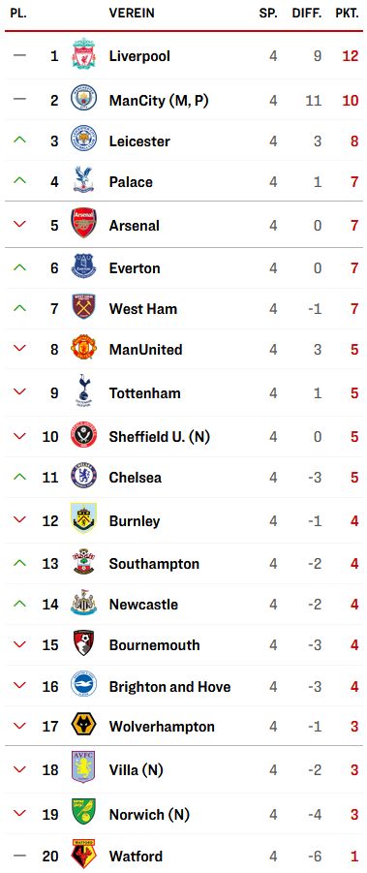
Task: Click red down arrow beside ManUnited
Action: (19, 348)
